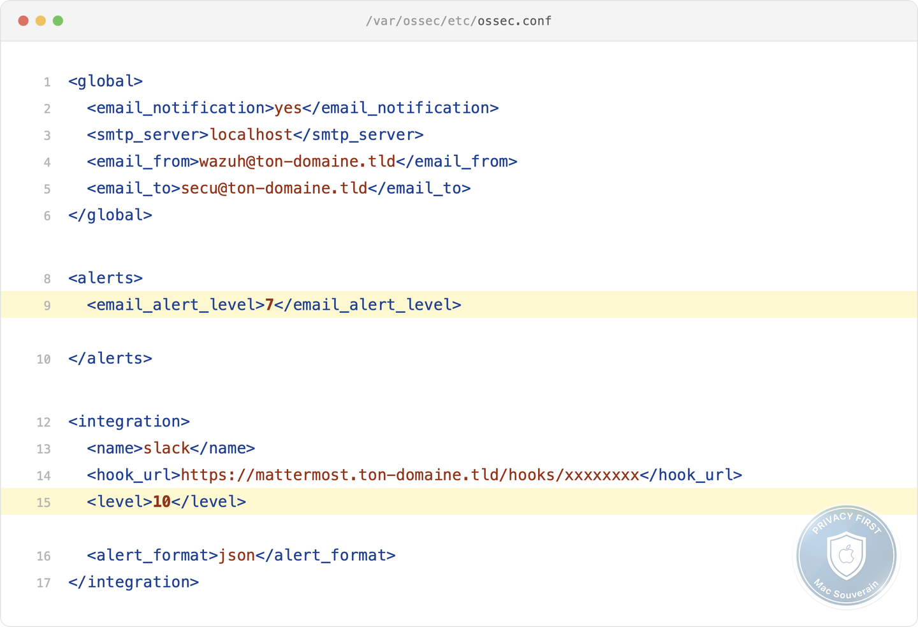Select the email_notification value 'yes'
Image resolution: width=918 pixels, height=627 pixels.
point(288,108)
